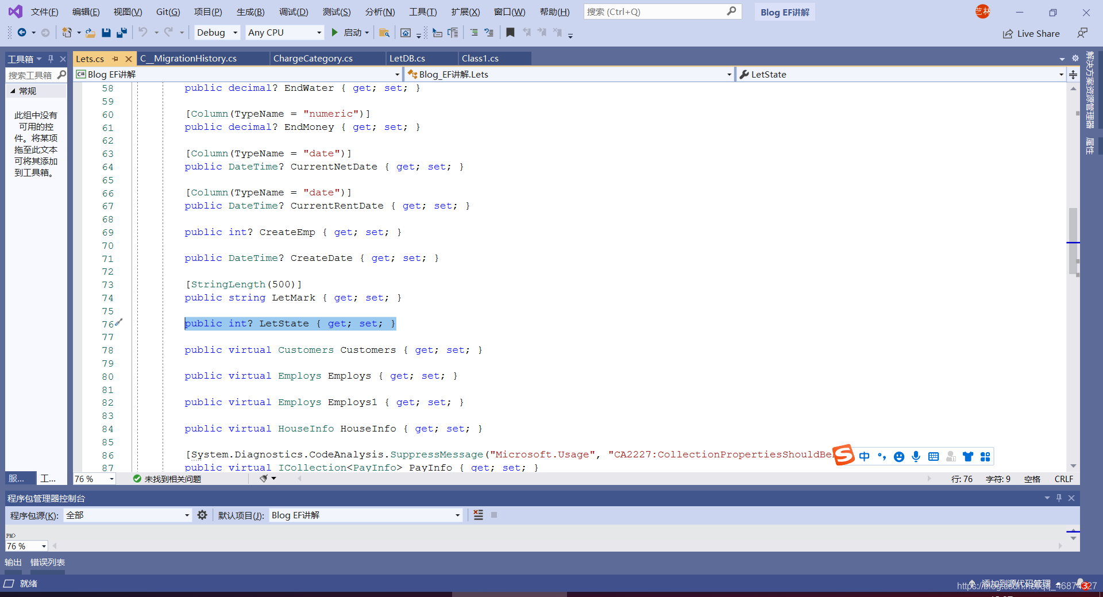Click the clear console icon

tap(478, 515)
